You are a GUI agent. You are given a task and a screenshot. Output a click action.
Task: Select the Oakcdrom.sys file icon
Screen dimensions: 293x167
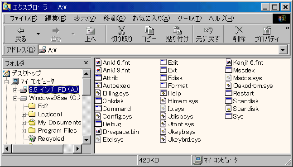229,86
